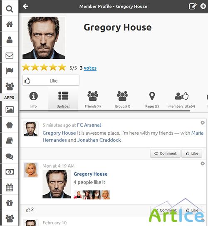
Task: Open the flag icon in the sidebar
Action: [x=10, y=71]
